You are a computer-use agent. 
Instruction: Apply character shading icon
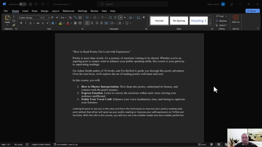click(75, 23)
